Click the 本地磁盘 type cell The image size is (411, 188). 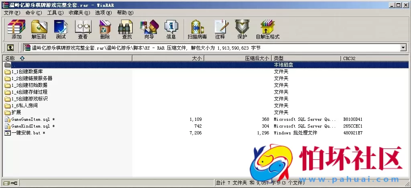pyautogui.click(x=283, y=65)
